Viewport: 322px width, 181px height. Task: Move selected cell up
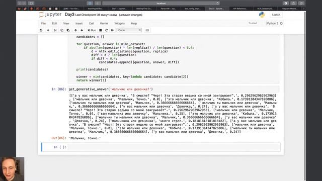point(75,30)
